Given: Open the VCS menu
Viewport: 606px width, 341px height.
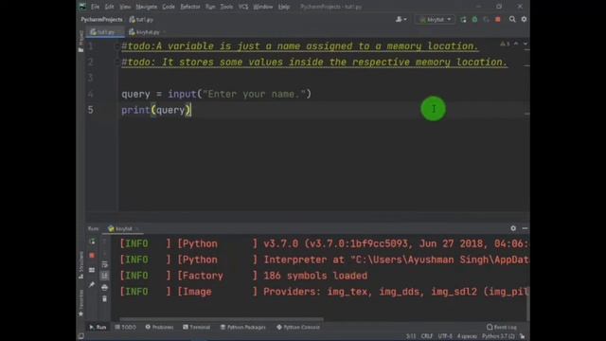Looking at the screenshot, I should [243, 7].
